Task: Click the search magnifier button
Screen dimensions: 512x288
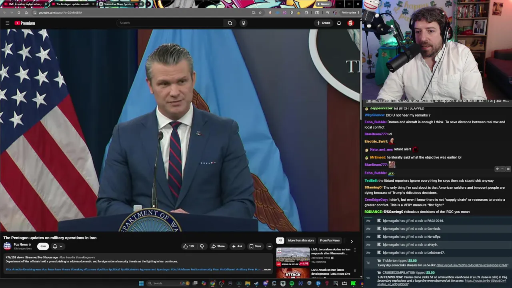Action: [x=230, y=23]
